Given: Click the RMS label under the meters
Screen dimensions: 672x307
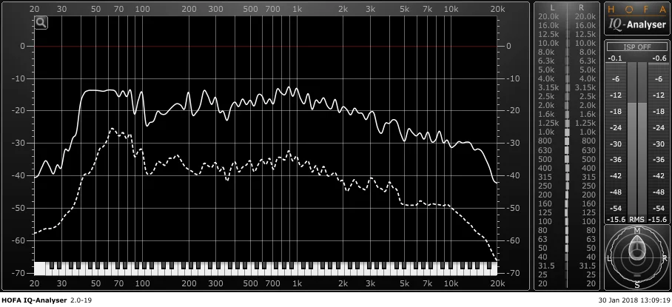Looking at the screenshot, I should pyautogui.click(x=637, y=219).
